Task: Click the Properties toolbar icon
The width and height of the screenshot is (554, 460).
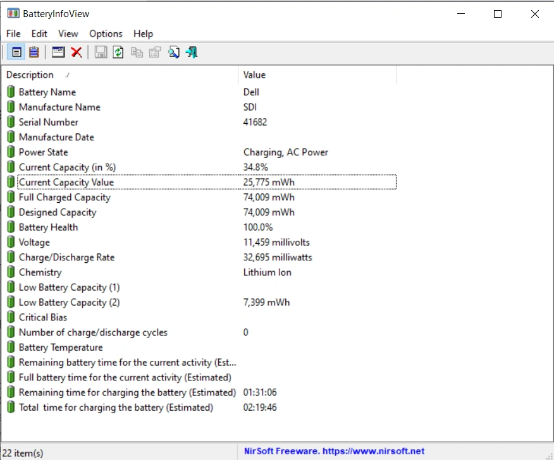Action: coord(155,52)
